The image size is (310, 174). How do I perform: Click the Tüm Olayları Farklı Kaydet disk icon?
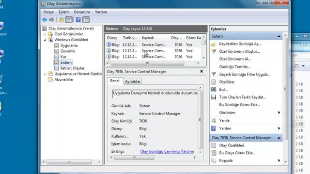tap(214, 97)
